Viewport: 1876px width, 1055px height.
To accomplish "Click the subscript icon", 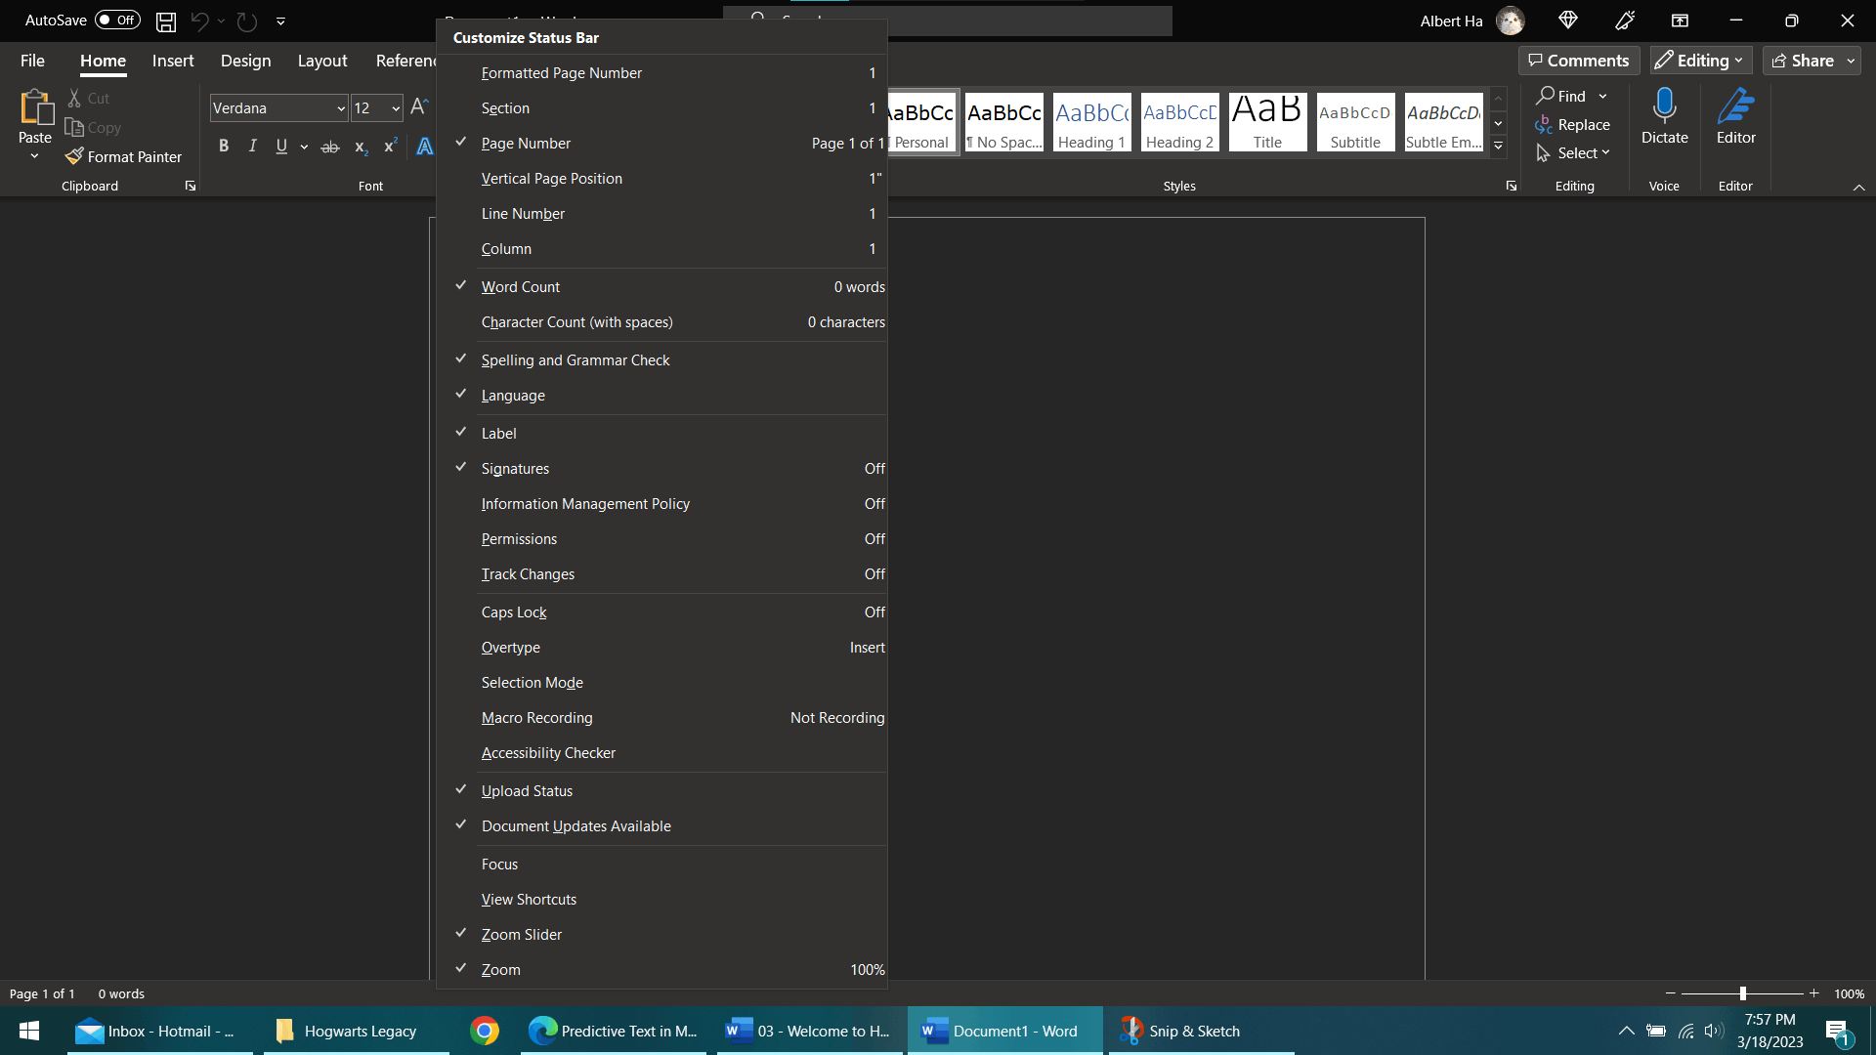I will tap(361, 148).
